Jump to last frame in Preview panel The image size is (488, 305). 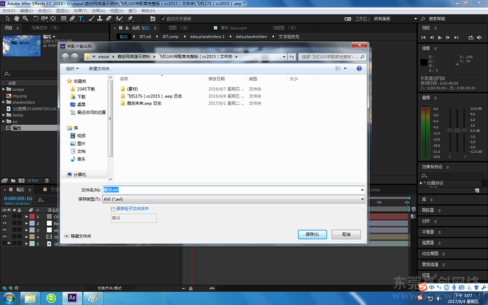456,37
